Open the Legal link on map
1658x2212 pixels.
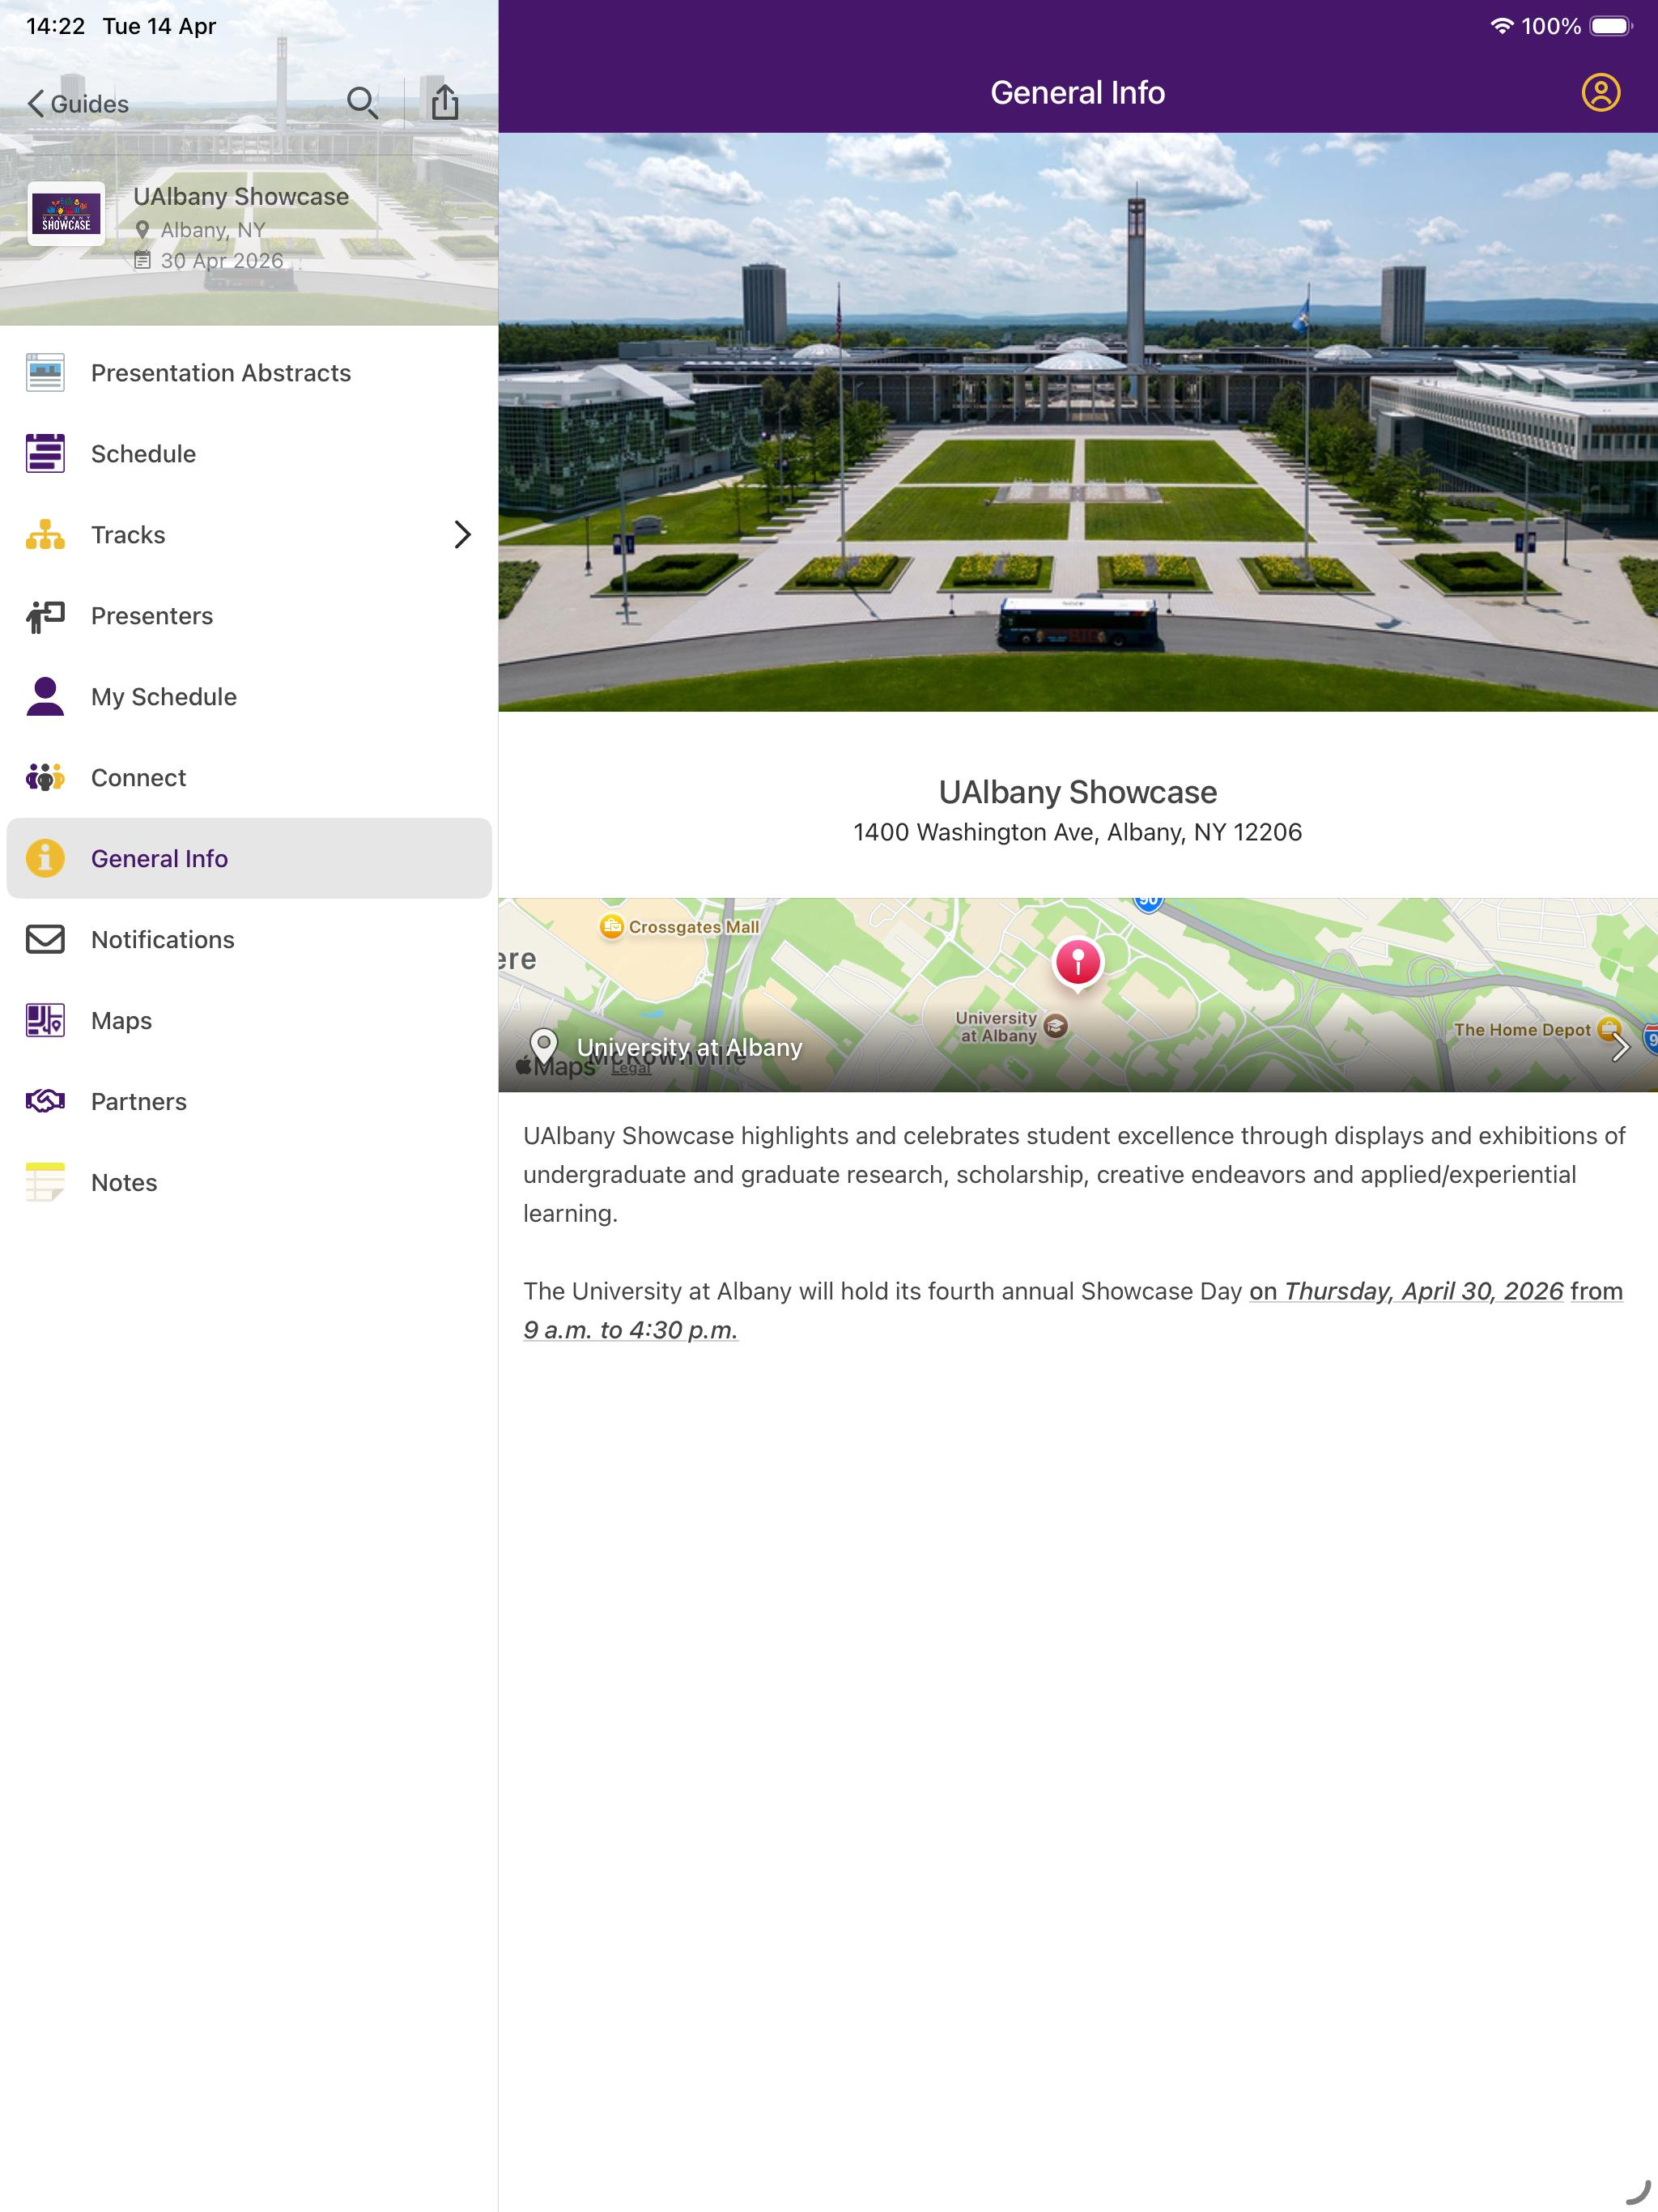coord(631,1068)
